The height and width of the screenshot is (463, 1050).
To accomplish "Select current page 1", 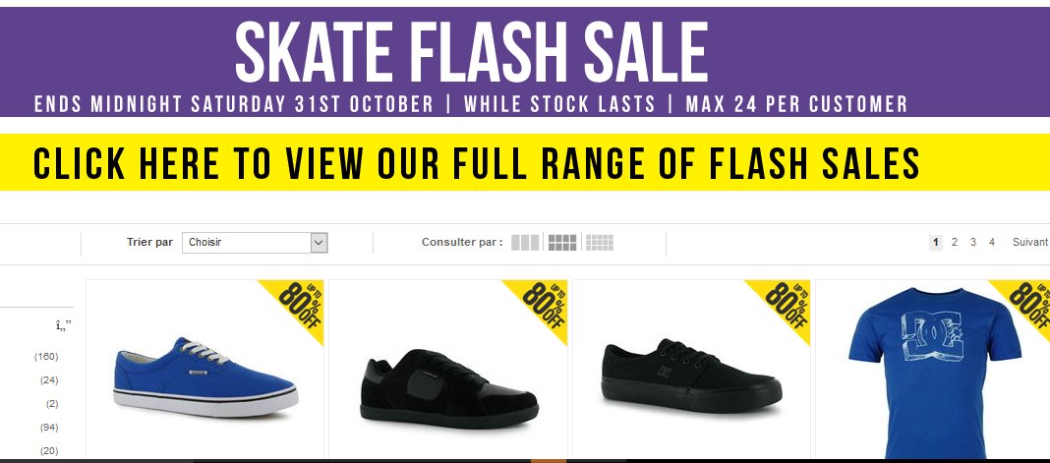I will 936,242.
